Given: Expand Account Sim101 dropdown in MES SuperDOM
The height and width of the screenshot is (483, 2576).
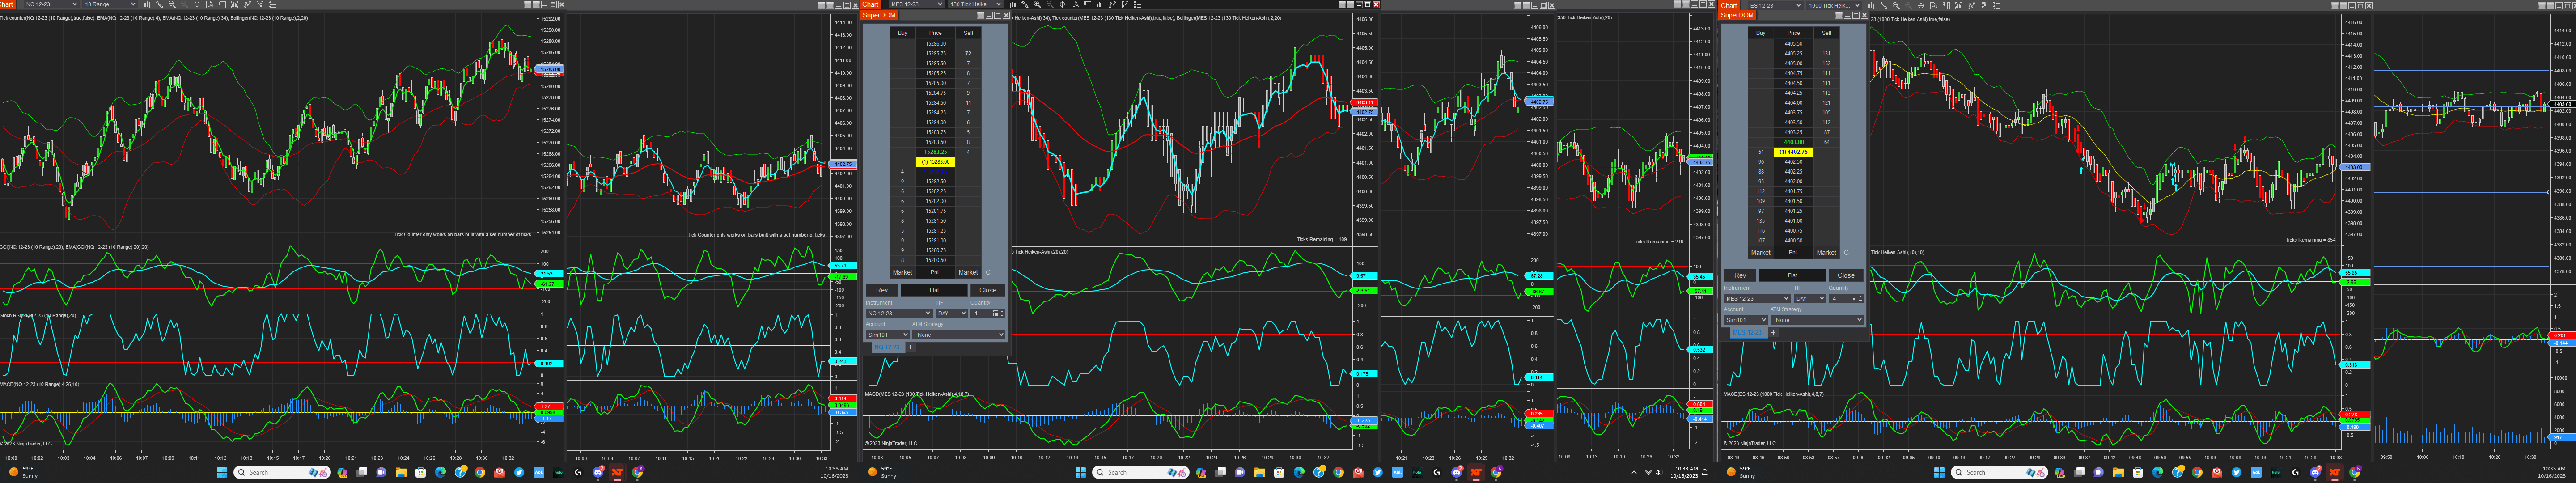Looking at the screenshot, I should [x=1746, y=320].
